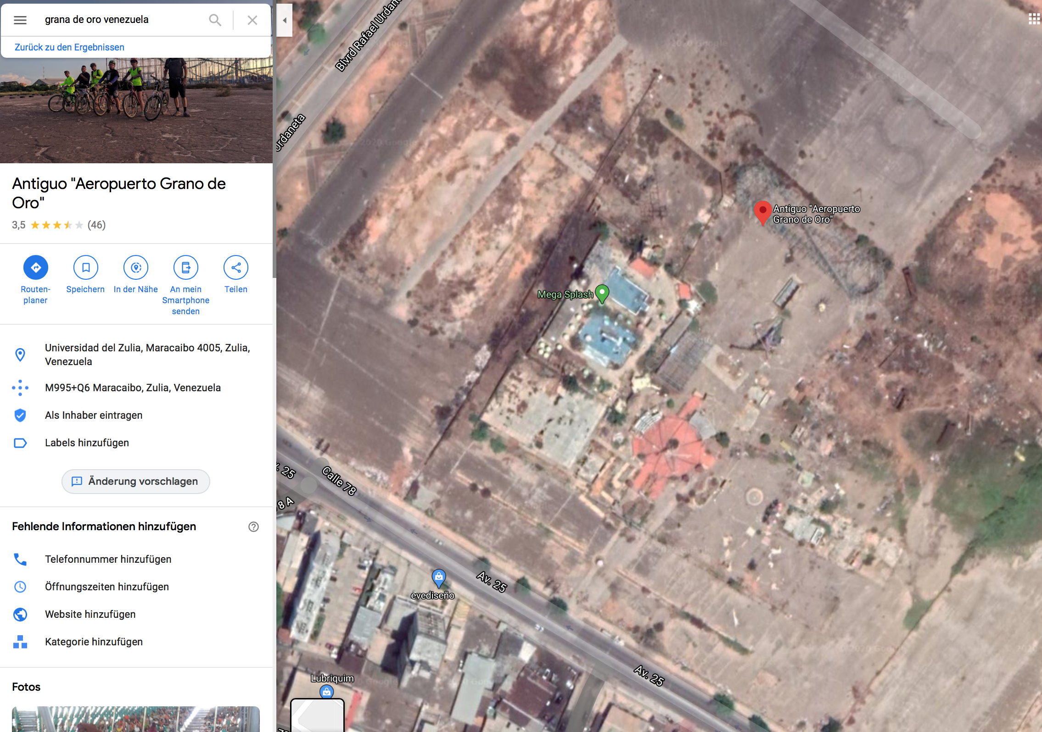Click the search magnifier icon
The width and height of the screenshot is (1042, 732).
[215, 20]
